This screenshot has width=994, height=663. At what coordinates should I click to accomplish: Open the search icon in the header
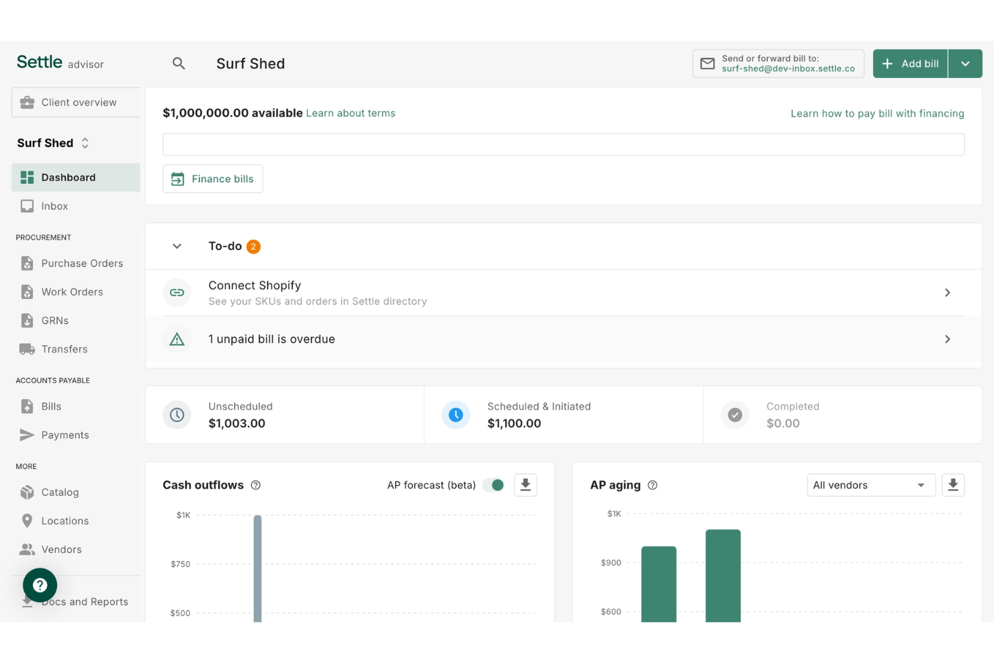tap(179, 63)
